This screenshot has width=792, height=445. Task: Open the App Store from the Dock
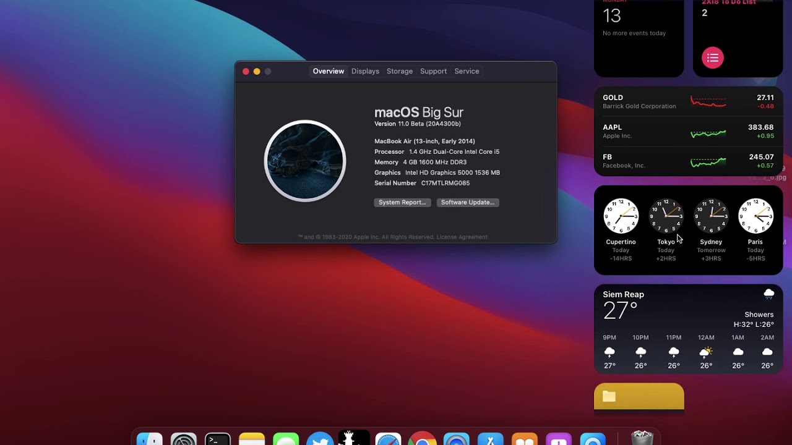491,439
